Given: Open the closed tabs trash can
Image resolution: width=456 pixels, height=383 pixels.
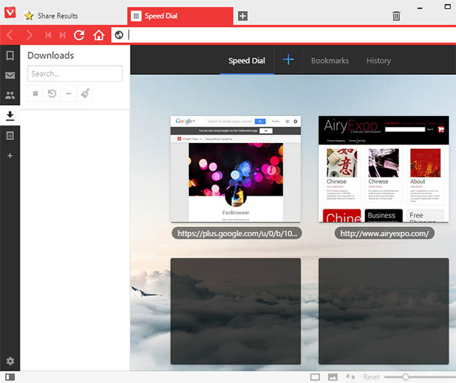Looking at the screenshot, I should click(396, 15).
